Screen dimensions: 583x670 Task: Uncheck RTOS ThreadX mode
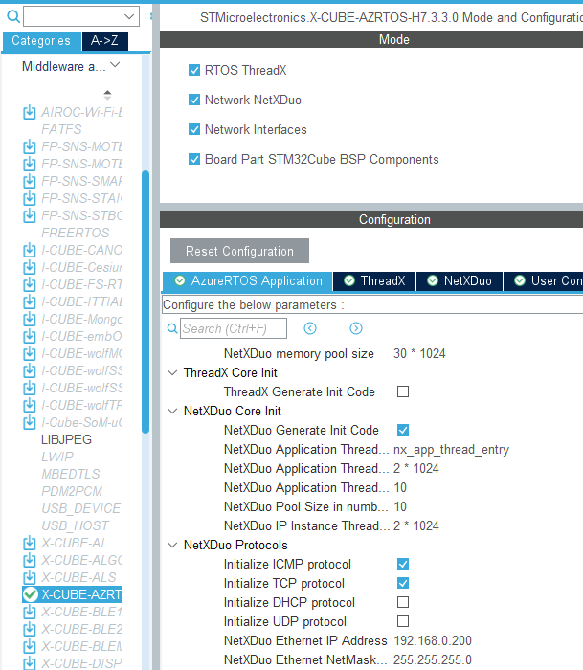pos(194,70)
